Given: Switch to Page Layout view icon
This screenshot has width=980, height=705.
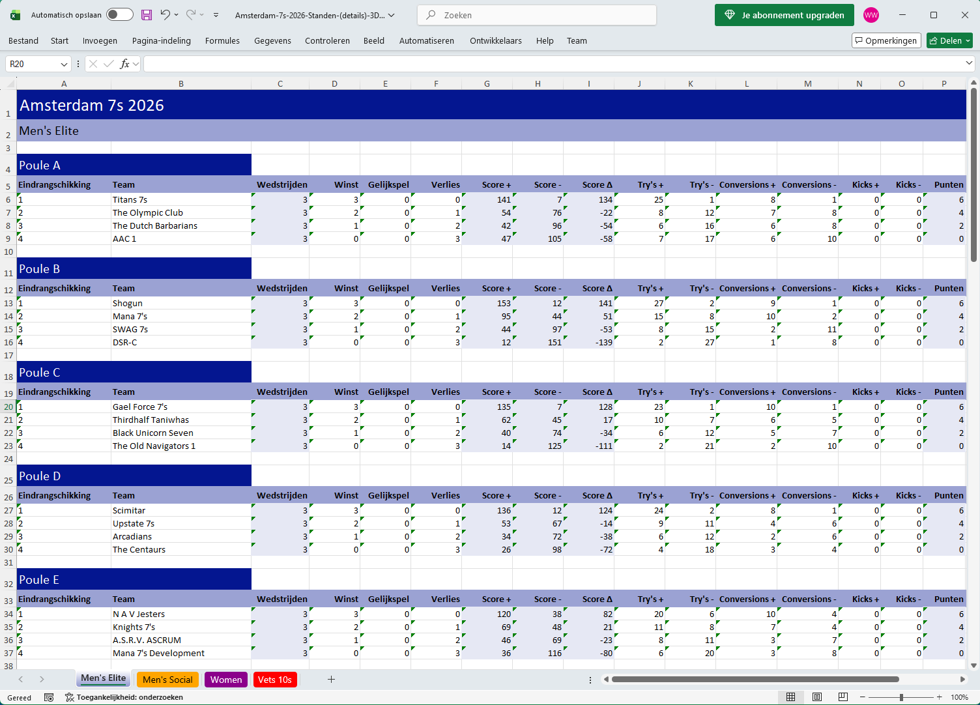Looking at the screenshot, I should click(x=817, y=697).
